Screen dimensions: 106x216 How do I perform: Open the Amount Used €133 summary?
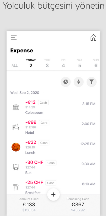(x=29, y=205)
